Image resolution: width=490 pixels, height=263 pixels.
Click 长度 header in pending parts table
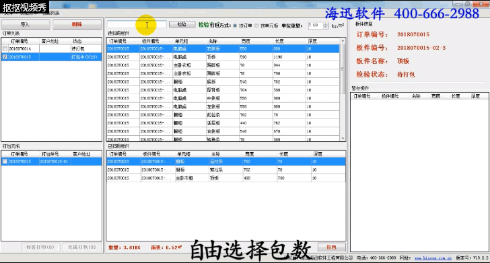tap(279, 41)
